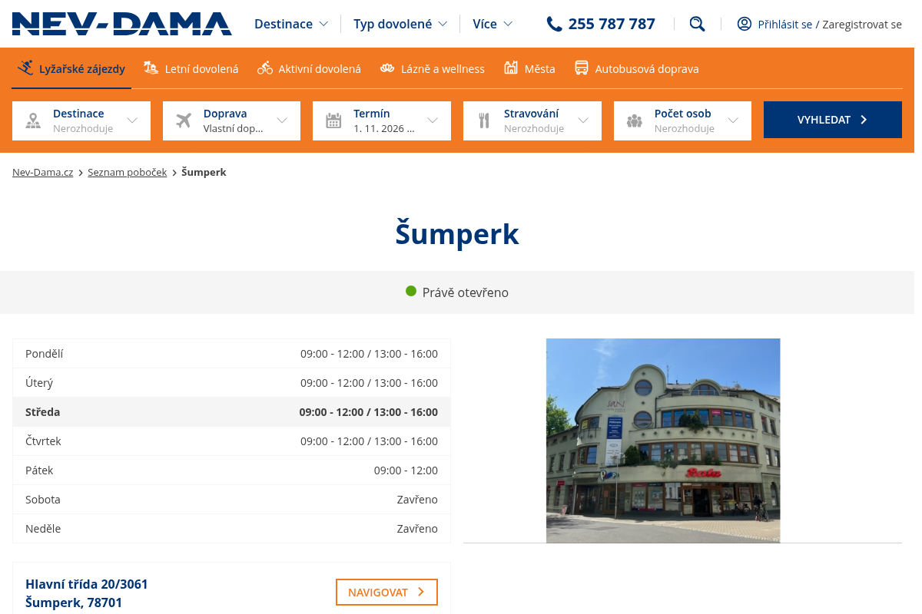This screenshot has width=922, height=614.
Task: Click the cyclist icon for Aktivní dovolená
Action: pyautogui.click(x=265, y=68)
